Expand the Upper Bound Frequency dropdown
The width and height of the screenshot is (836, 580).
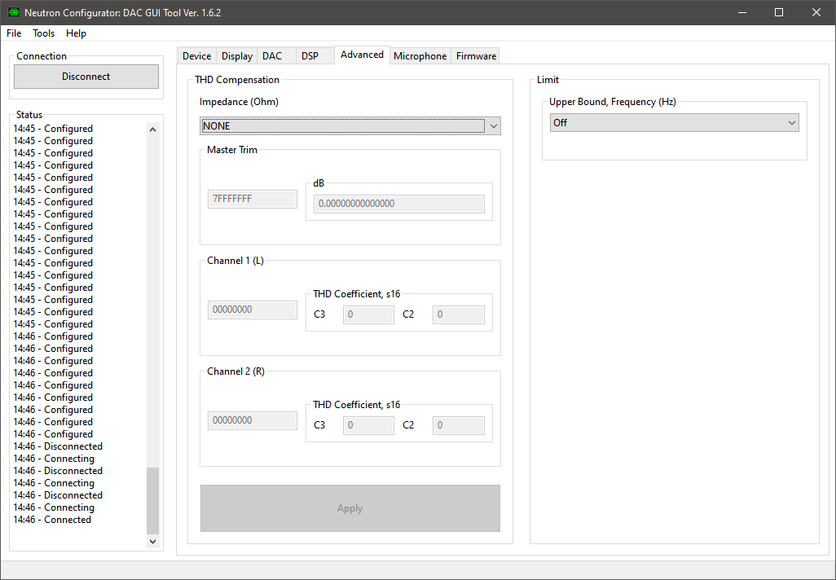click(674, 122)
